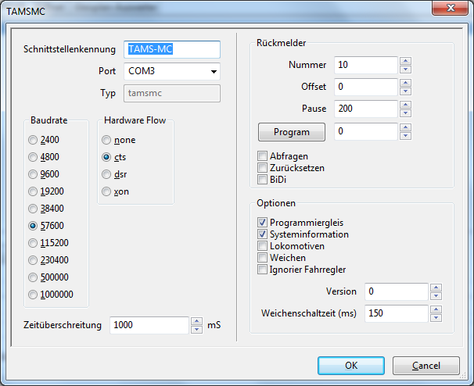Set hardware flow to none

click(x=106, y=140)
